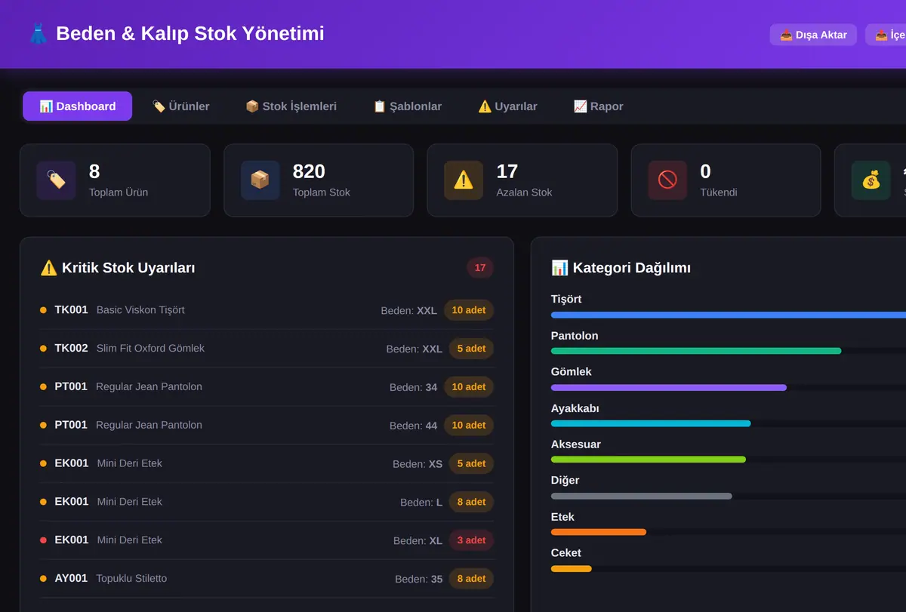This screenshot has width=906, height=612.
Task: Click the 3 adet red stock badge
Action: [471, 540]
